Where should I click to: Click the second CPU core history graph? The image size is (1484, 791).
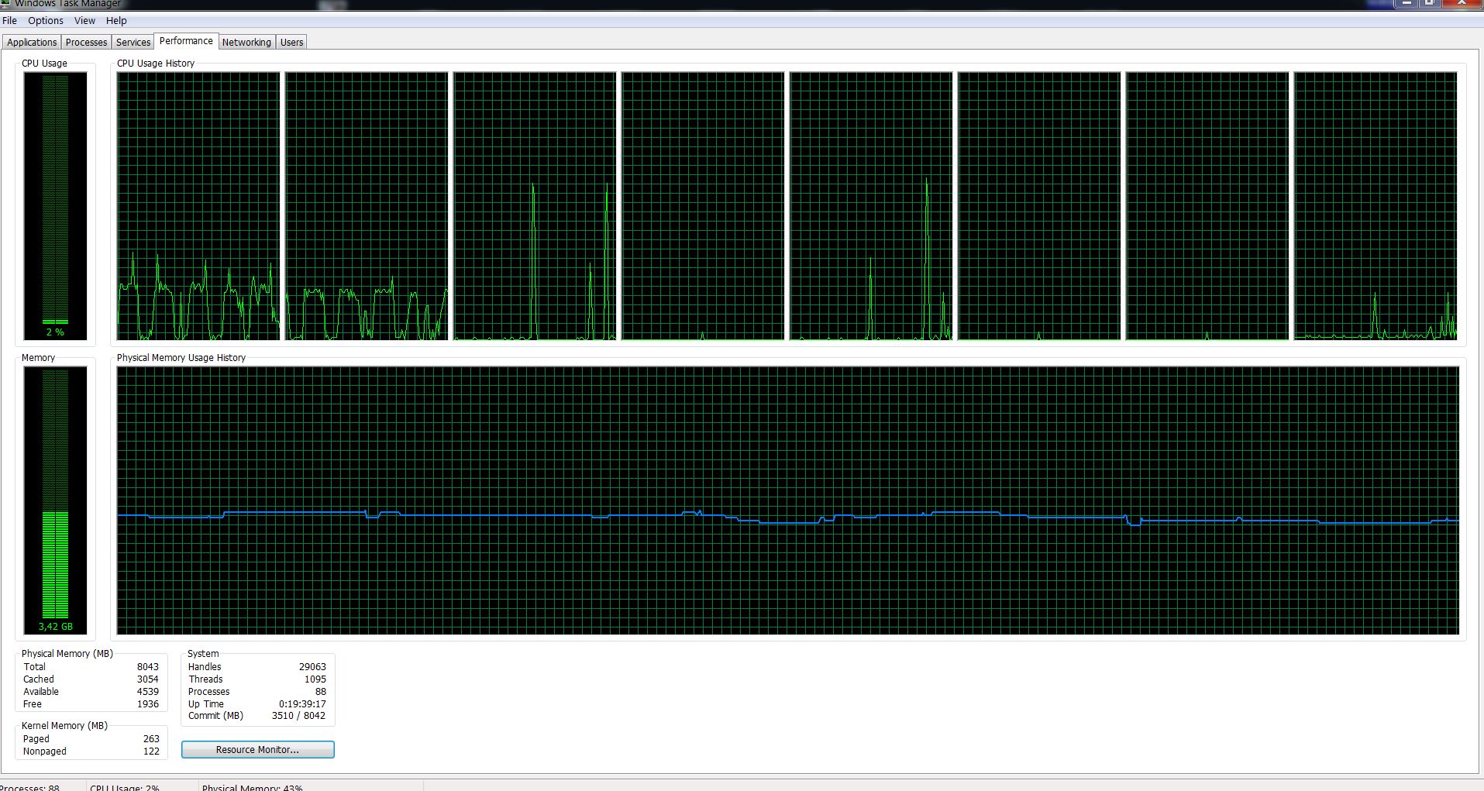point(367,206)
